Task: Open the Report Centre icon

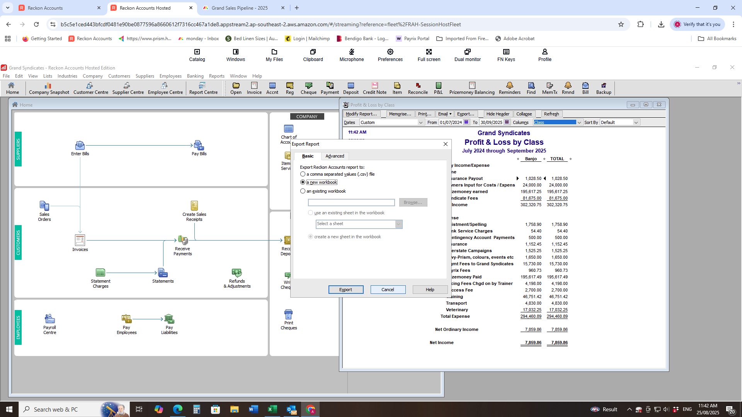Action: (x=203, y=88)
